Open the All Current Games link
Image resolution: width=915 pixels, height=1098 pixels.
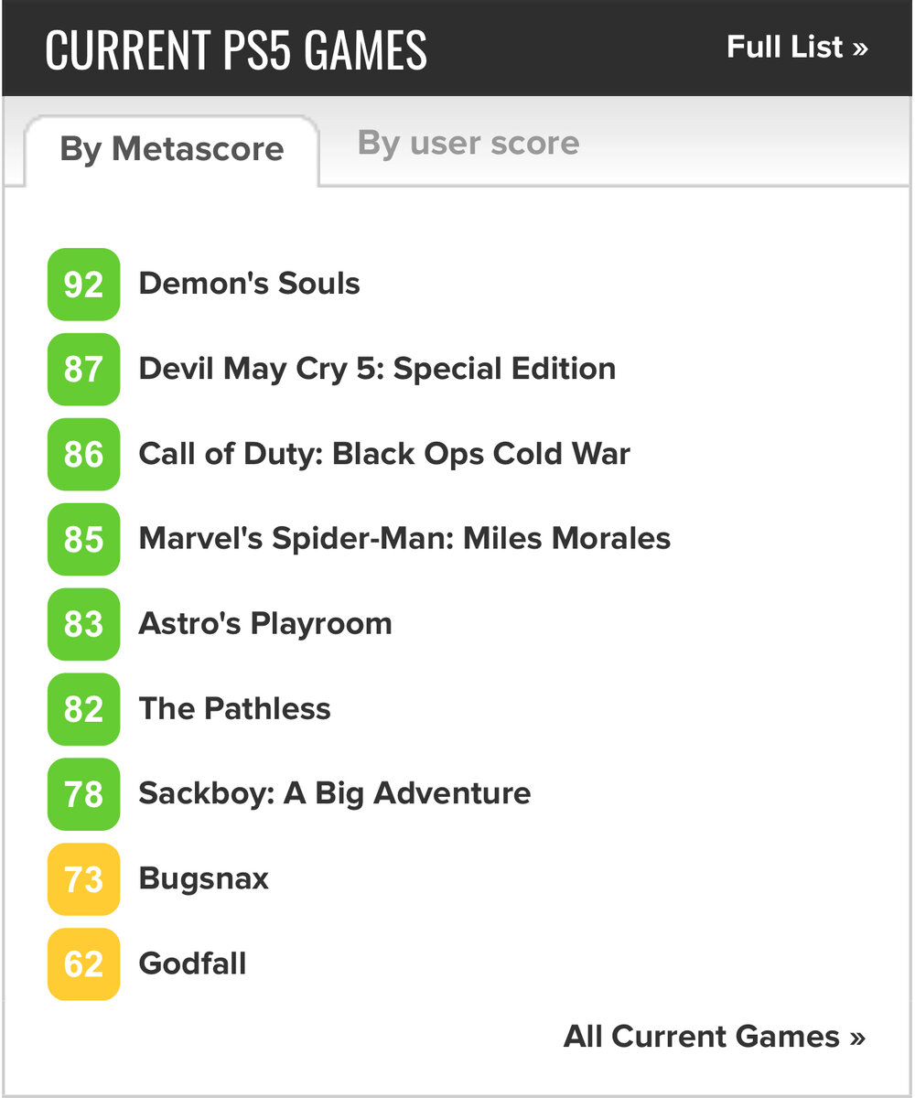pyautogui.click(x=715, y=1037)
